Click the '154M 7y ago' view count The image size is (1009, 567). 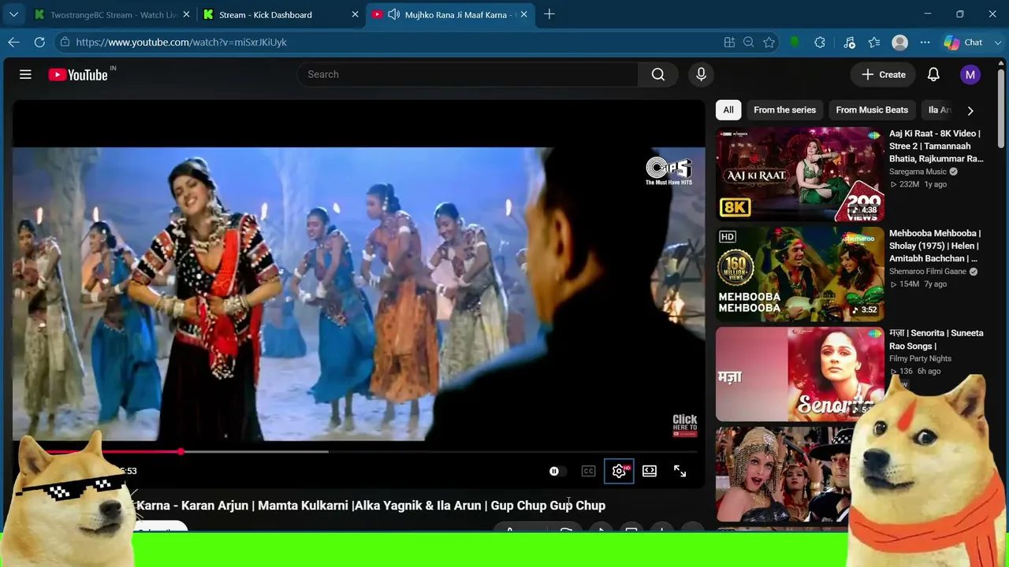tap(918, 284)
